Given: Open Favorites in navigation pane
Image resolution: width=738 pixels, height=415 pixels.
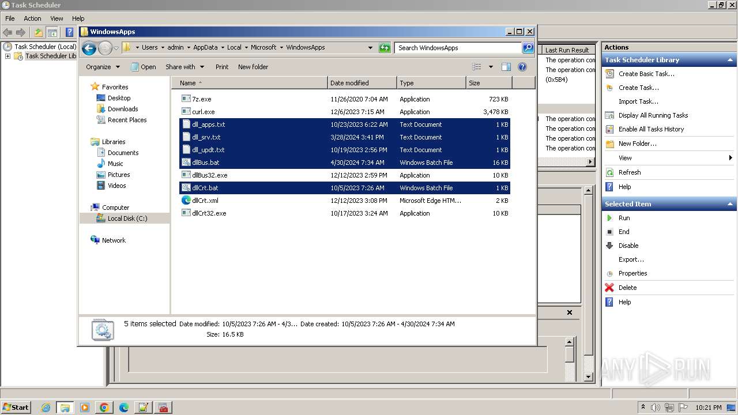Looking at the screenshot, I should (115, 87).
